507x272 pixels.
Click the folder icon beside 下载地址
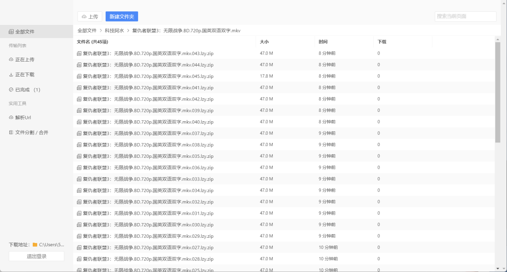[35, 245]
